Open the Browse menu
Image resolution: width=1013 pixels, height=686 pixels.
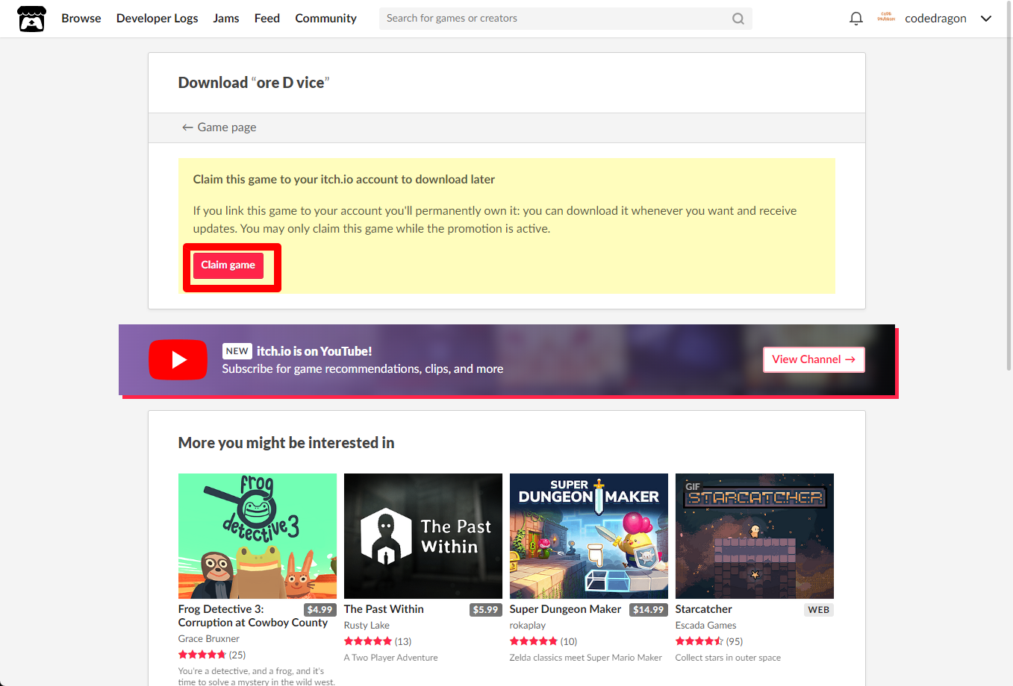click(81, 19)
